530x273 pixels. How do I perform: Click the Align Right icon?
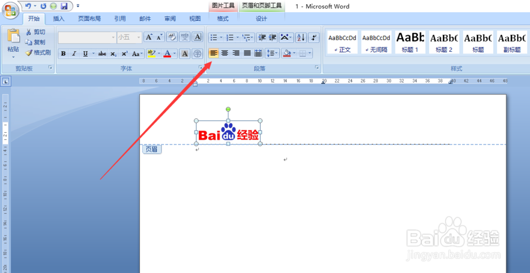point(236,53)
